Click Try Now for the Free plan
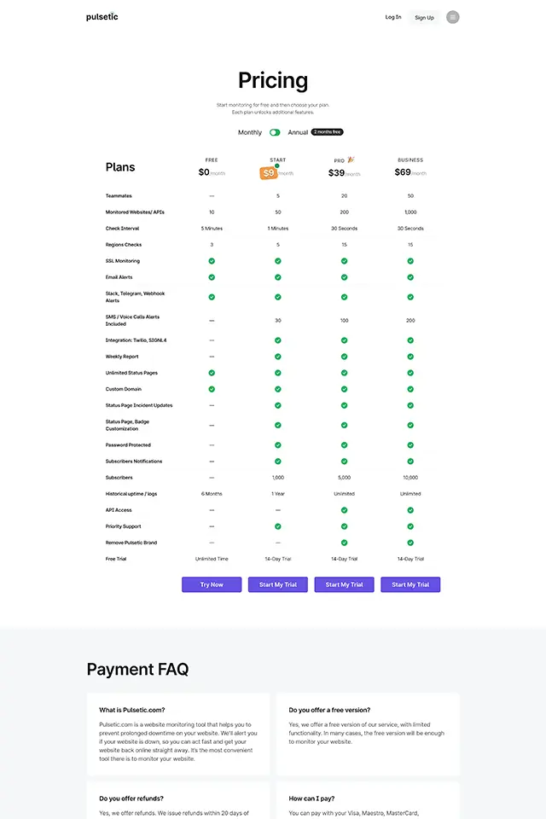 [x=212, y=584]
